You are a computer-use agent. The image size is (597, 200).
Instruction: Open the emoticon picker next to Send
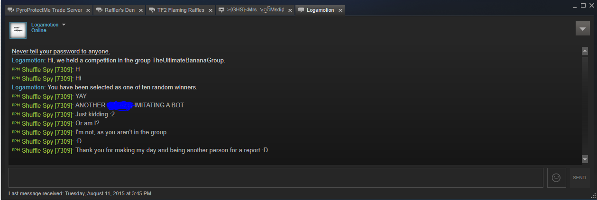click(556, 177)
